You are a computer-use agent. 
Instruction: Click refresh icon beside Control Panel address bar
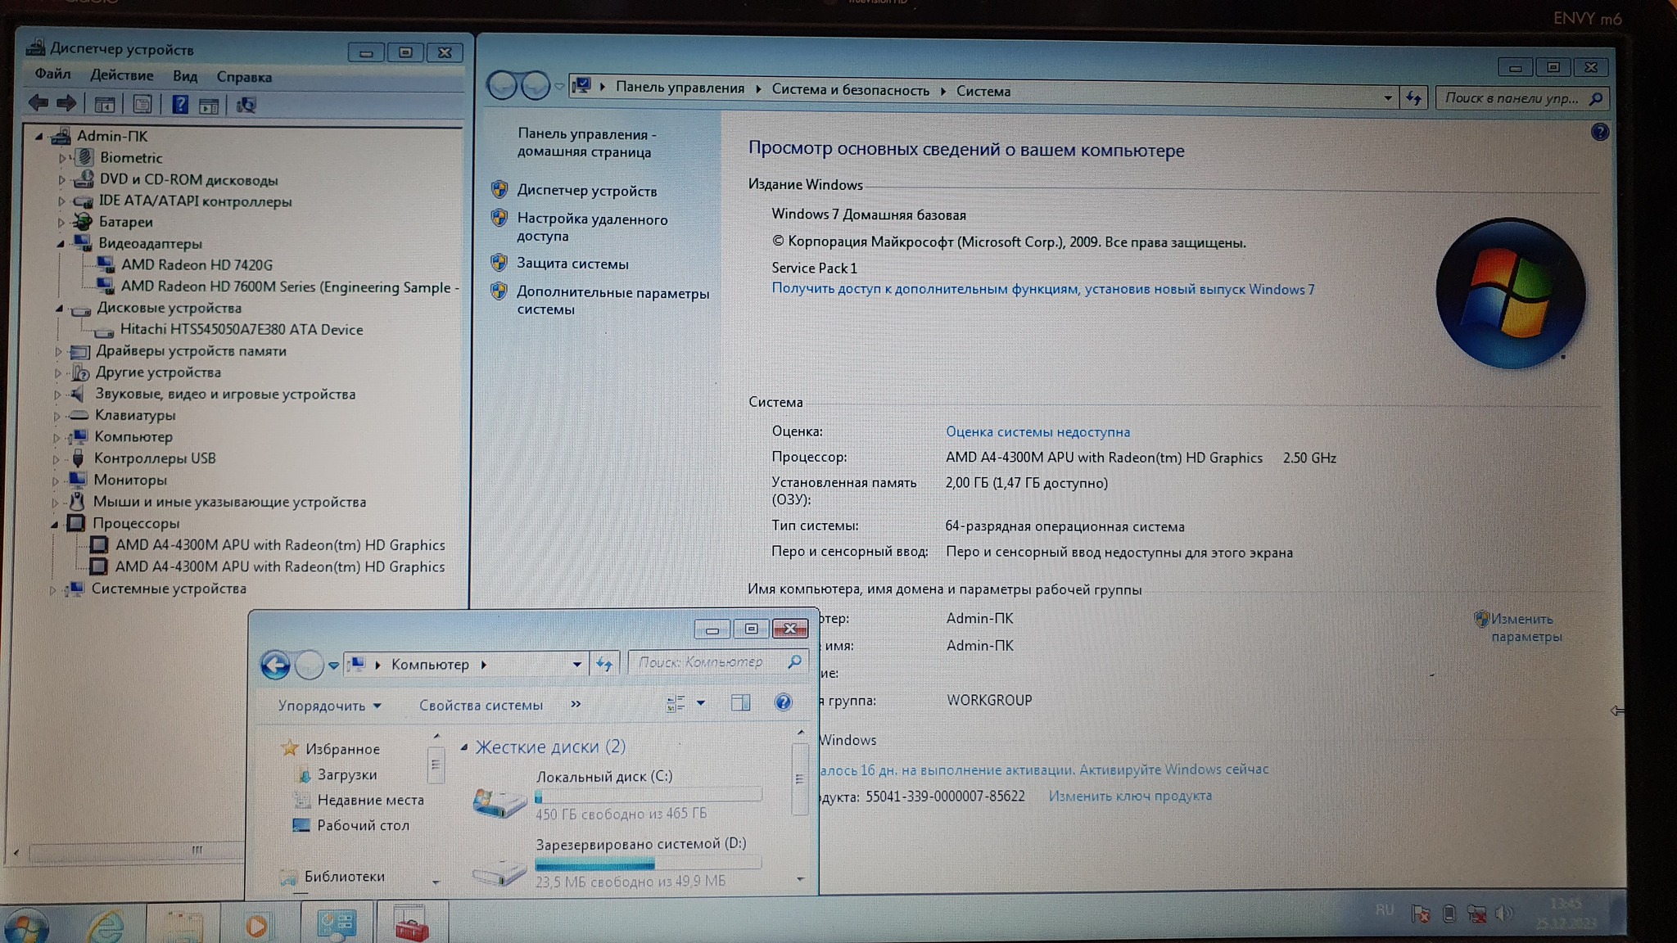[1414, 98]
